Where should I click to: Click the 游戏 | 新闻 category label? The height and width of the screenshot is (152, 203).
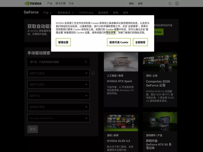click(113, 135)
